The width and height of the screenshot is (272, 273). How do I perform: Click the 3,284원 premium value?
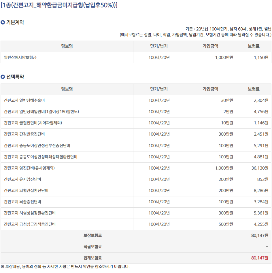click(261, 202)
